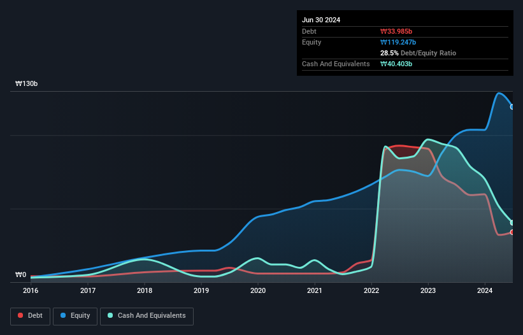Click the 2021 x-axis label
Viewport: 523px width, 335px height.
315,290
